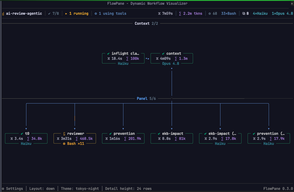
Task: Click the 34.8k tokens on t0 node
Action: pyautogui.click(x=37, y=139)
